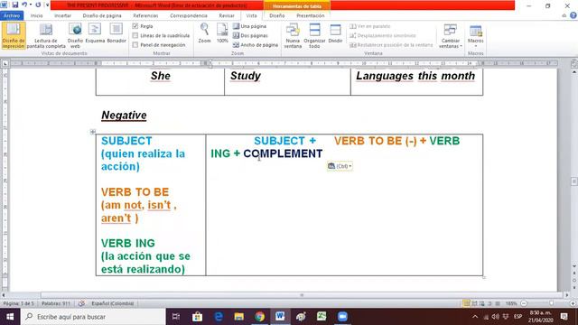Image resolution: width=578 pixels, height=325 pixels.
Task: Open Google Chrome from taskbar
Action: pyautogui.click(x=259, y=317)
